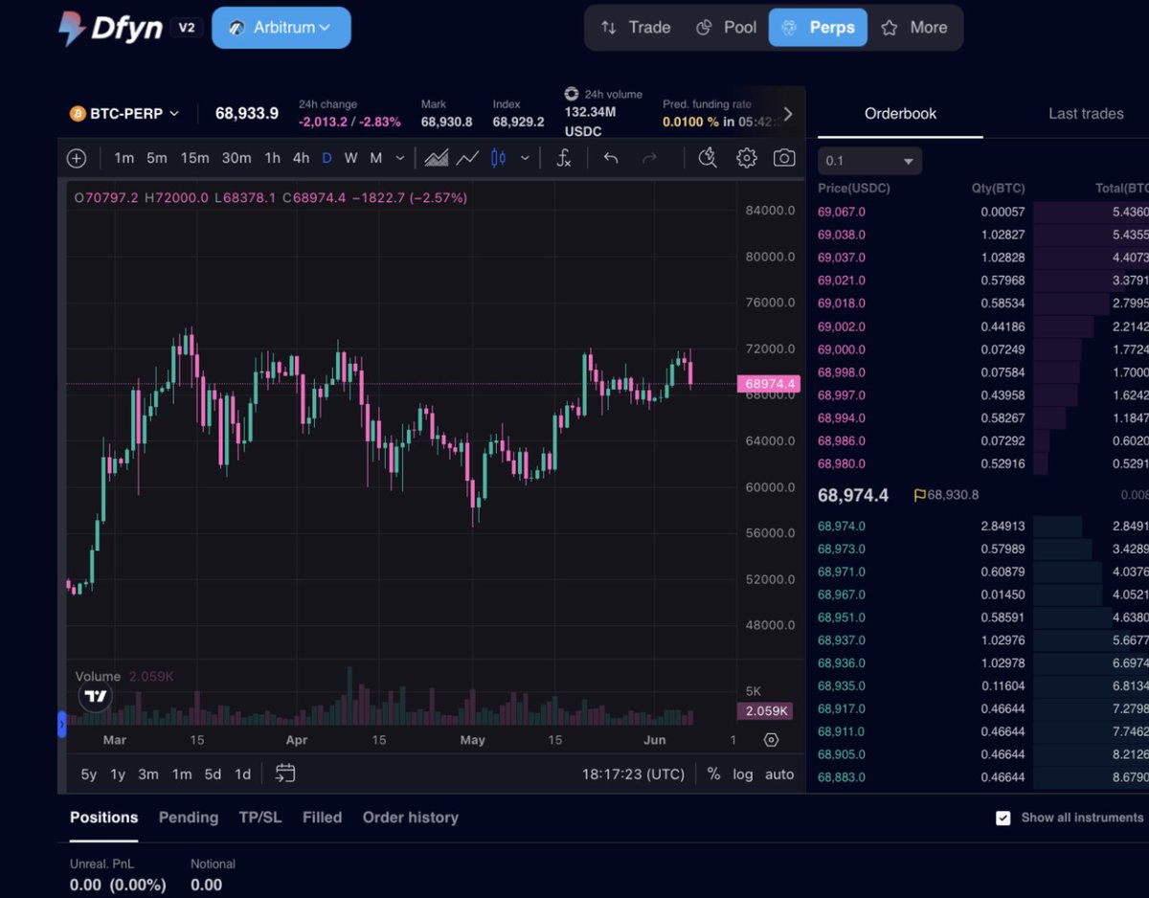This screenshot has width=1149, height=898.
Task: Select the D daily timeframe
Action: point(327,159)
